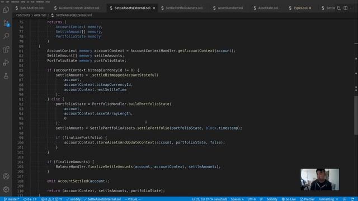Click 'block.timestamp' on line 97
Screen dimensions: 358x201
[222, 128]
